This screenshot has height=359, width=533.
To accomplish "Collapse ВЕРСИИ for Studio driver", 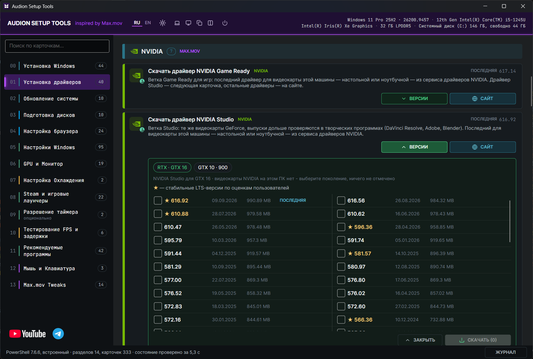I will [414, 147].
